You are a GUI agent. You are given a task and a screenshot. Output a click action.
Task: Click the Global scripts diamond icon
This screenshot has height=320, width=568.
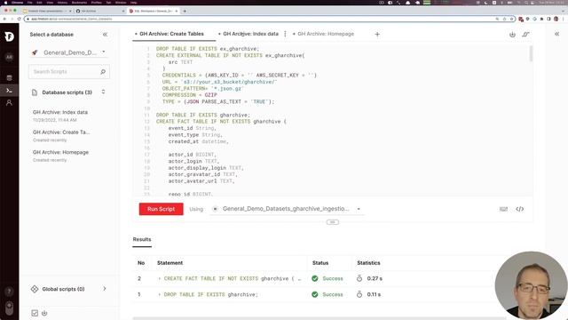pos(35,289)
